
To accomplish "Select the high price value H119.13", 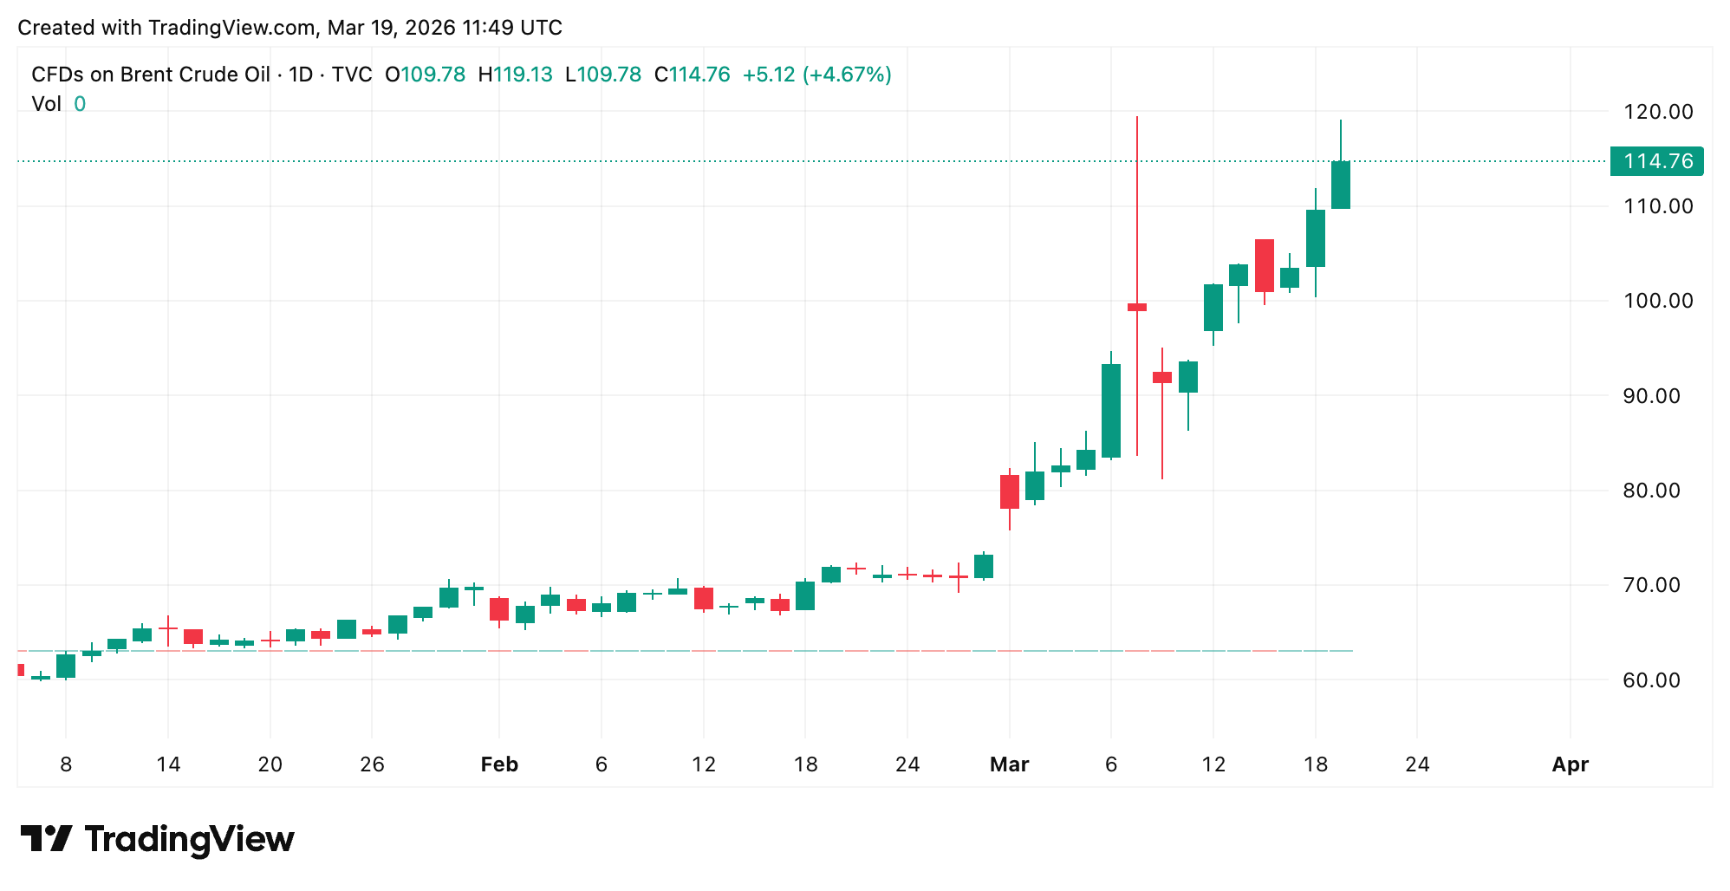I will (x=516, y=75).
